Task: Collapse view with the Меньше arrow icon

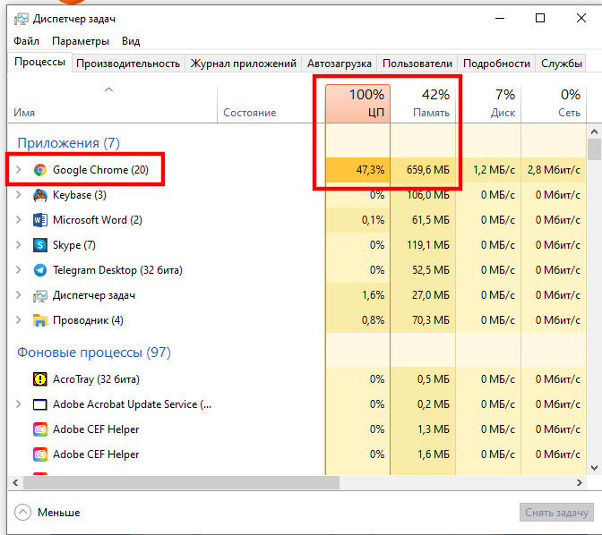Action: pyautogui.click(x=22, y=513)
